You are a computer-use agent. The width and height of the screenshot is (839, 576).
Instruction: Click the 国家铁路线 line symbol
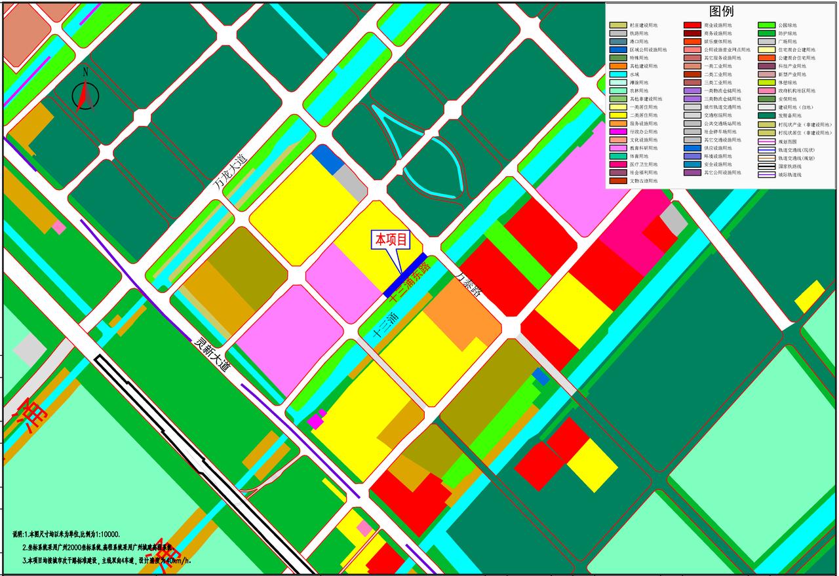(767, 166)
